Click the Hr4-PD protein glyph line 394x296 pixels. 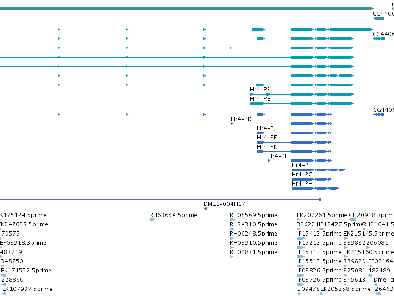(x=281, y=124)
